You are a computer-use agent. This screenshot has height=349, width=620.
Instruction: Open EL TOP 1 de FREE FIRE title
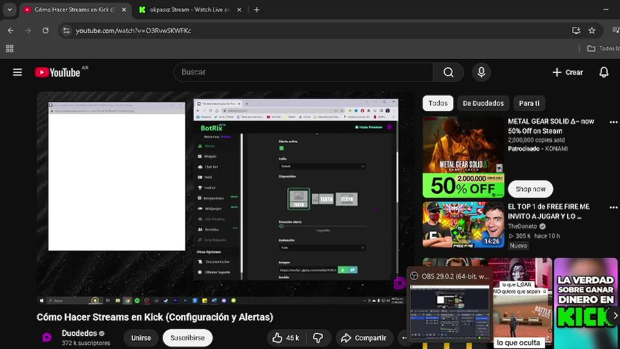549,211
